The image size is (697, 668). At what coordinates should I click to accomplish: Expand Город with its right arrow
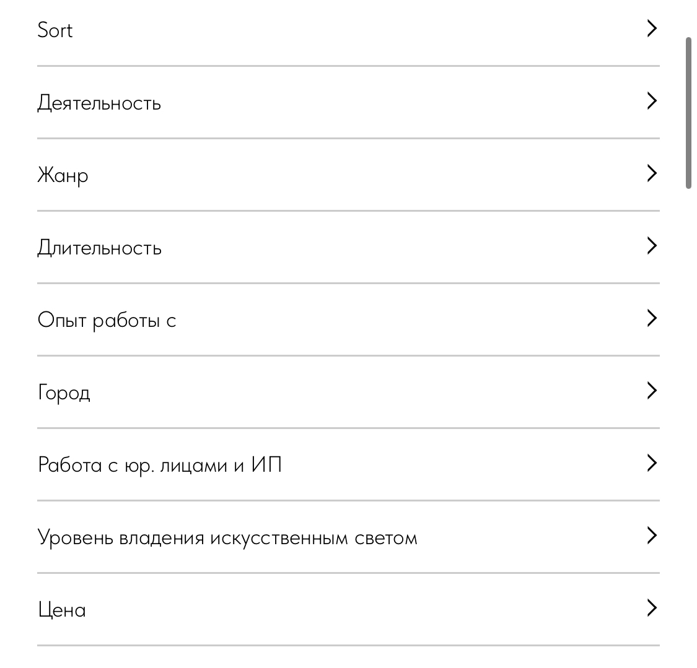pyautogui.click(x=652, y=391)
